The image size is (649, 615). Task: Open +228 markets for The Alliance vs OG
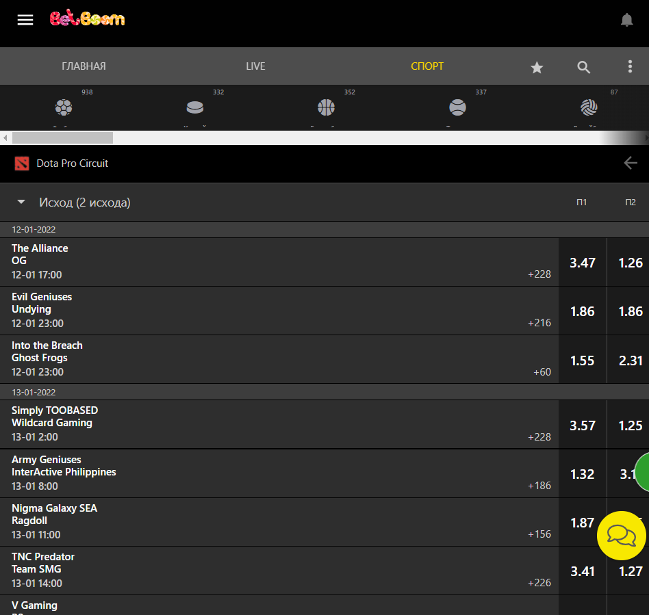539,274
